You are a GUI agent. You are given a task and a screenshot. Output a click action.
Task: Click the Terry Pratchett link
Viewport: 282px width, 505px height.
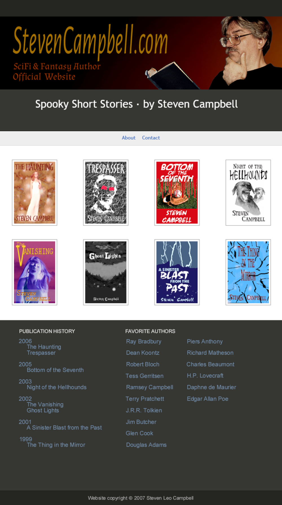pos(145,399)
